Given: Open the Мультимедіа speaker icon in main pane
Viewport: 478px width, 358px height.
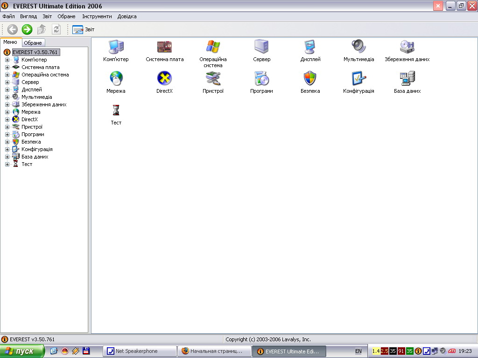Looking at the screenshot, I should (358, 47).
